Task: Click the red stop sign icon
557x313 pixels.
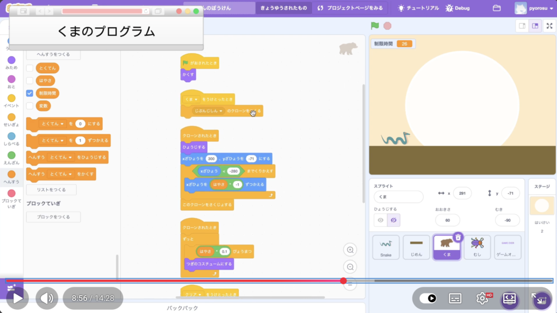Action: tap(387, 26)
